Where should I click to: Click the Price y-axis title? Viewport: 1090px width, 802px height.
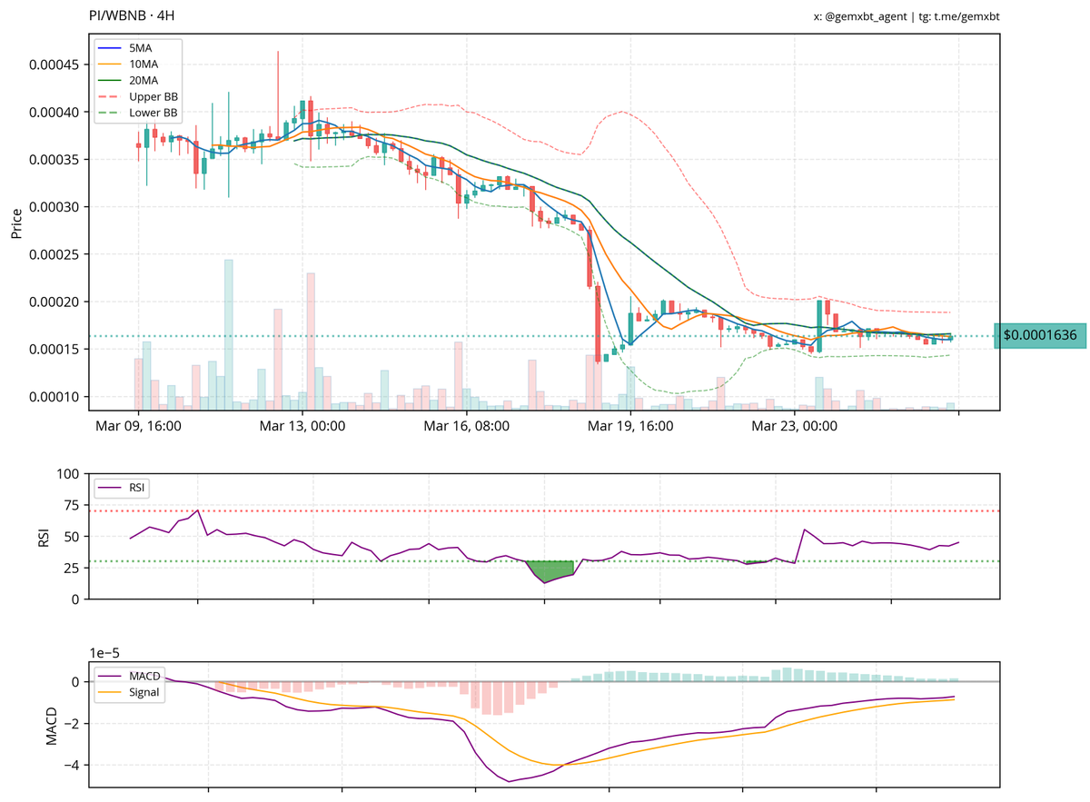[x=16, y=223]
